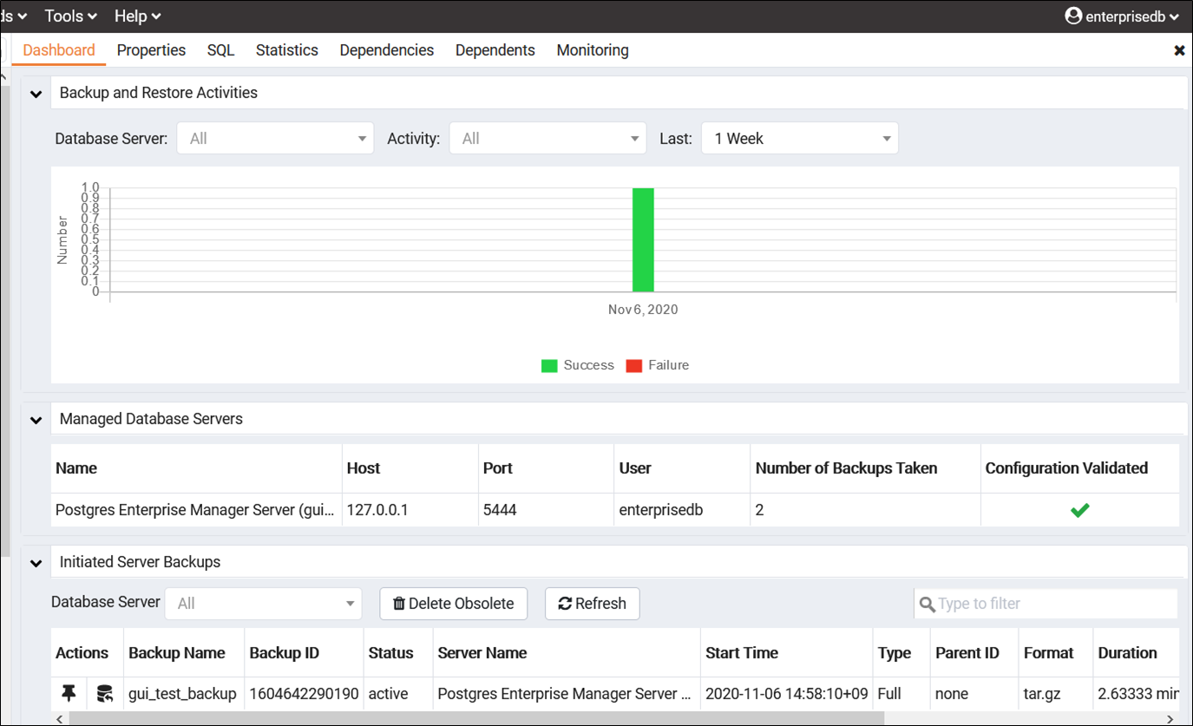The image size is (1193, 726).
Task: Click the red Failure legend swatch
Action: tap(634, 366)
